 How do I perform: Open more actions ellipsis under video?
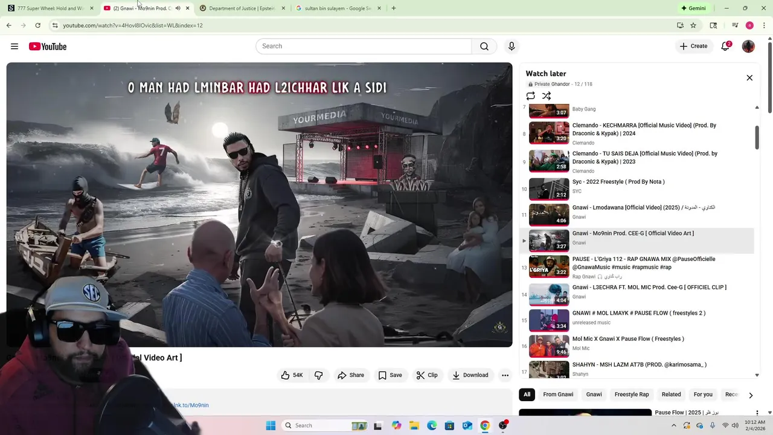[505, 375]
